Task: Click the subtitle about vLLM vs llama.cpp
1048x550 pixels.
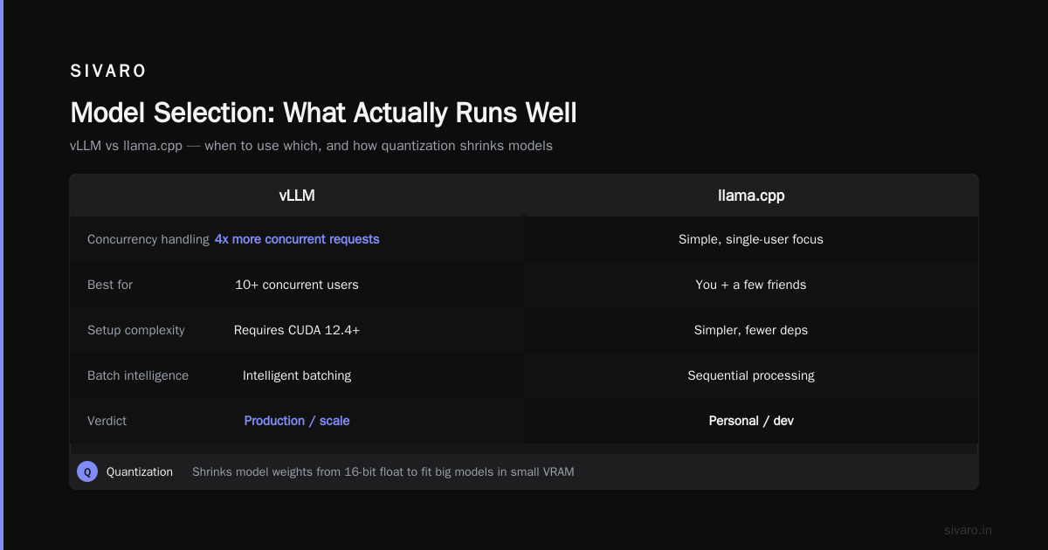Action: point(311,146)
